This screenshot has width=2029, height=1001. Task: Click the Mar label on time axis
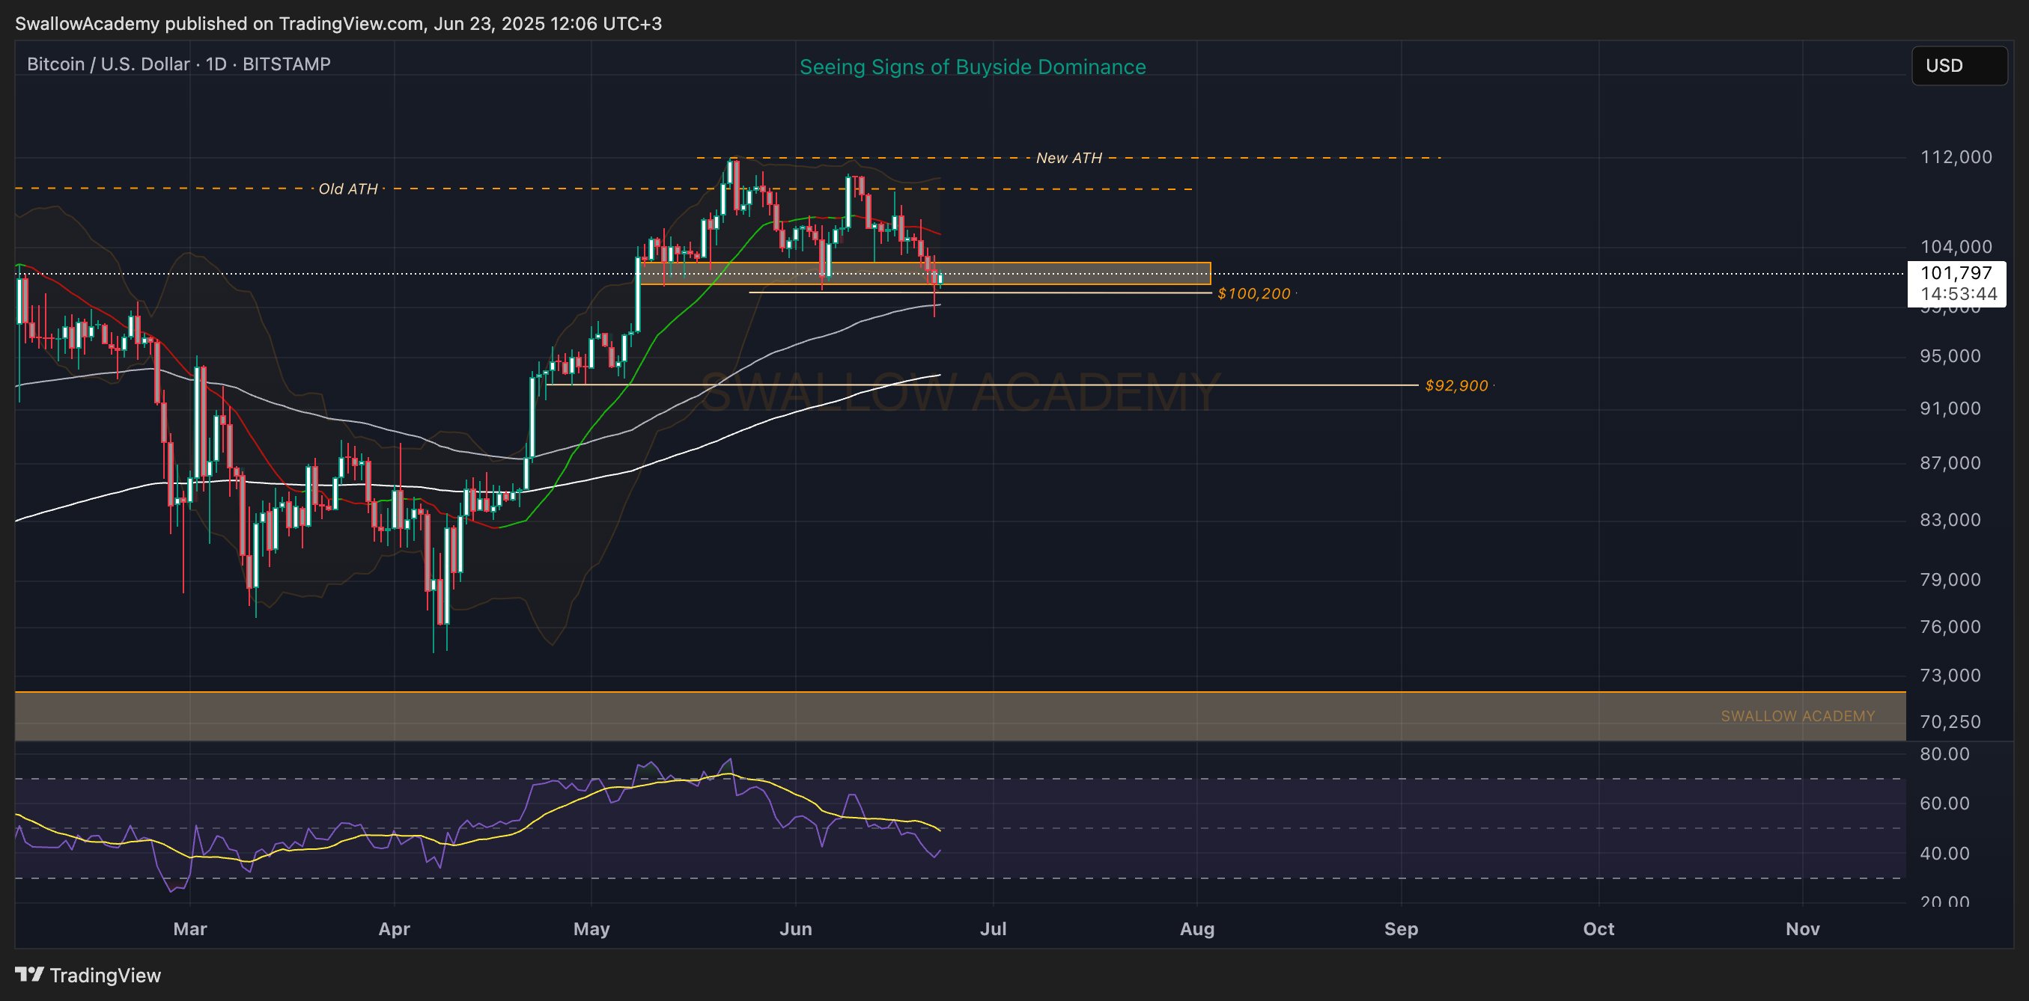(x=190, y=928)
